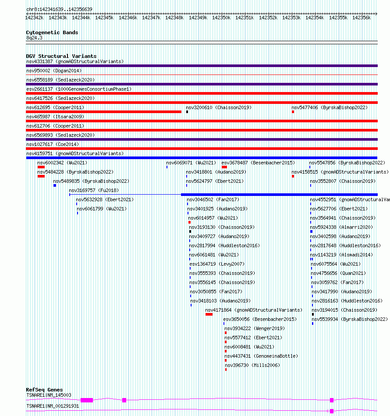Image resolution: width=390 pixels, height=416 pixels.
Task: Open esv2661137 1000GenomesConsortiumPhase1 variant label
Action: (79, 89)
